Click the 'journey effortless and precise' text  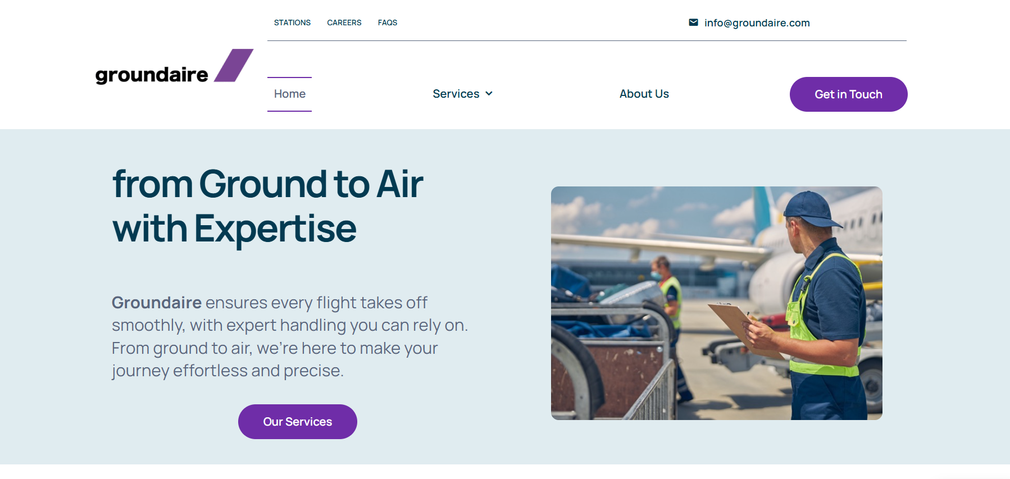[227, 371]
